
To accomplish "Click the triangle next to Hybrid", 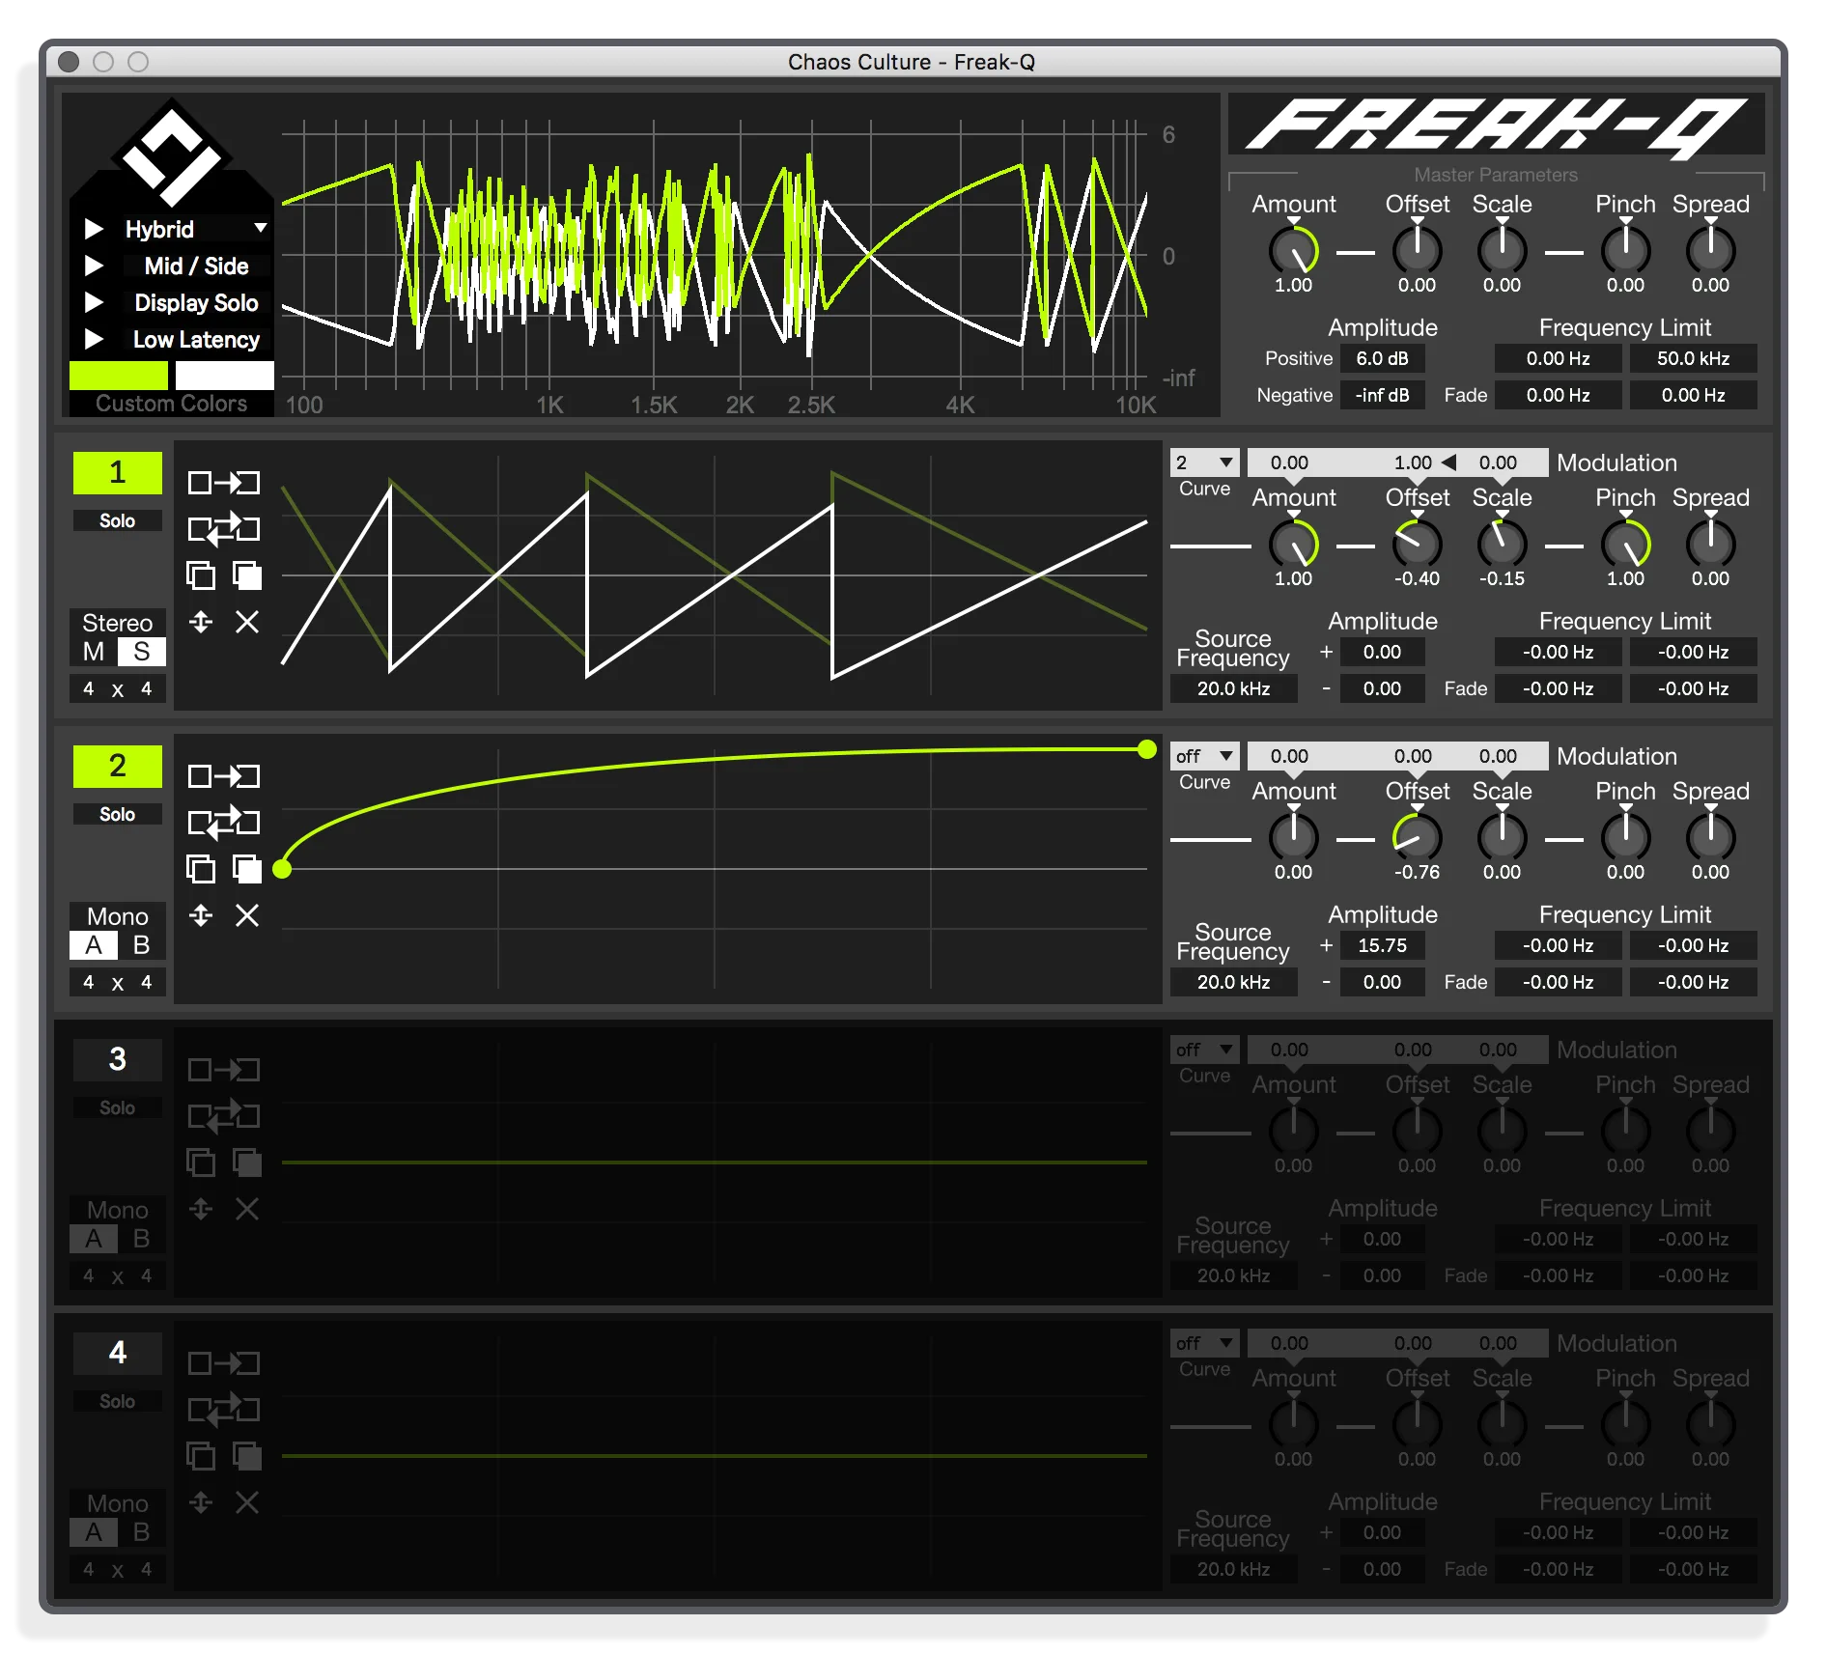I will pyautogui.click(x=94, y=229).
